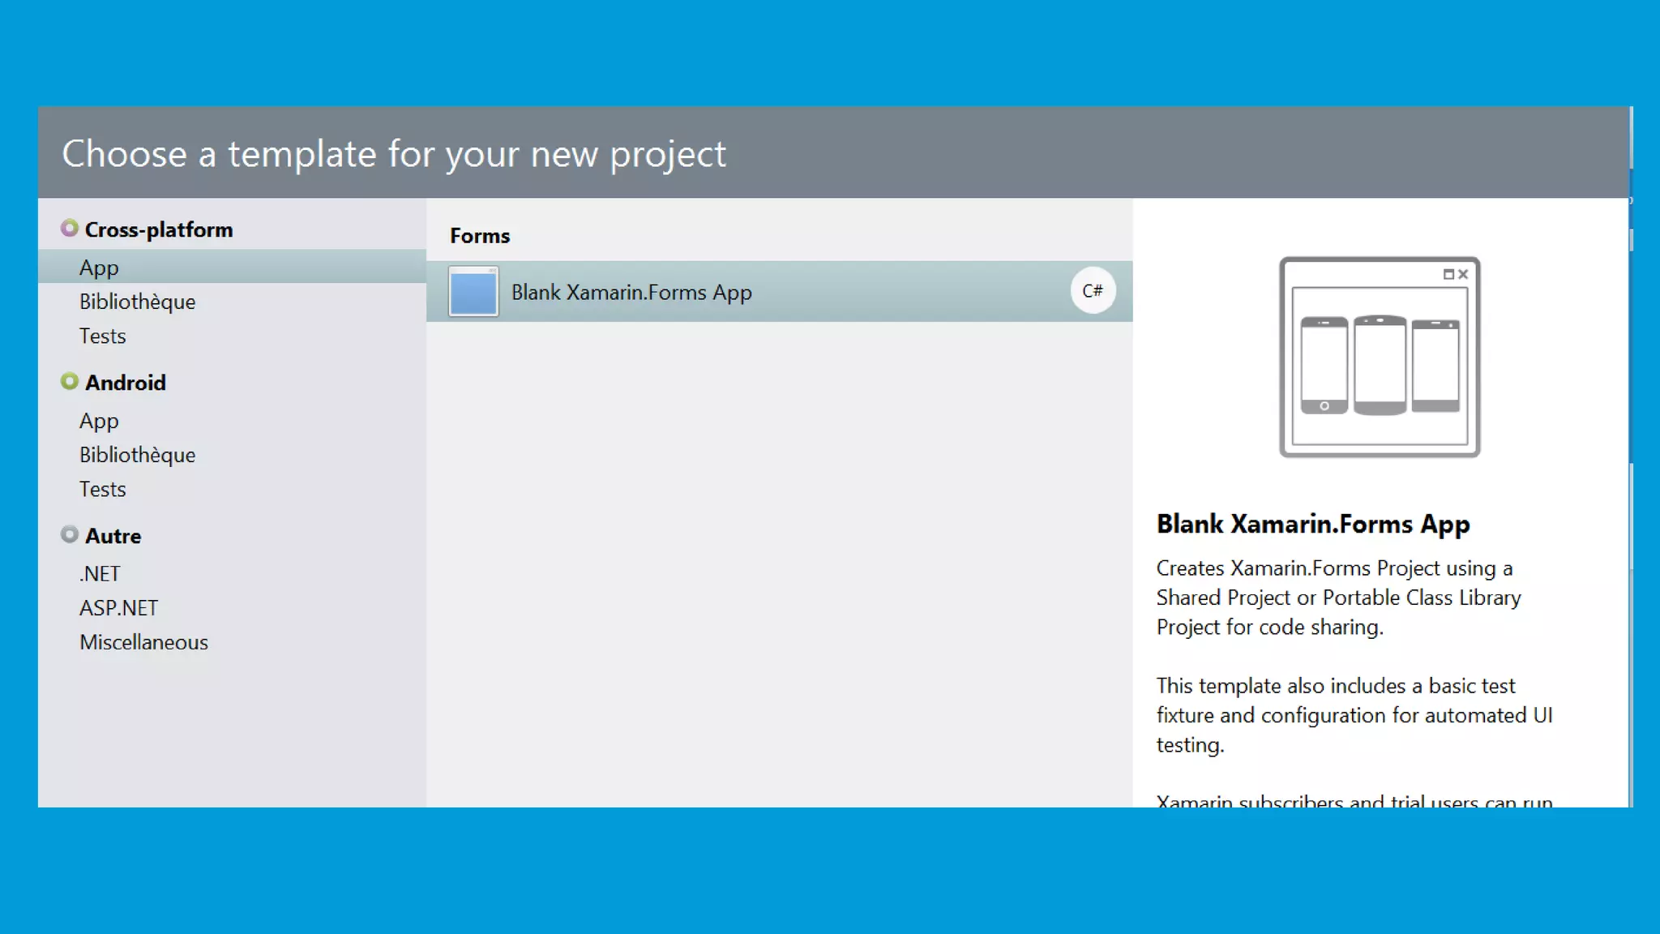The width and height of the screenshot is (1660, 934).
Task: Click the gray Autre category icon
Action: pyautogui.click(x=70, y=534)
